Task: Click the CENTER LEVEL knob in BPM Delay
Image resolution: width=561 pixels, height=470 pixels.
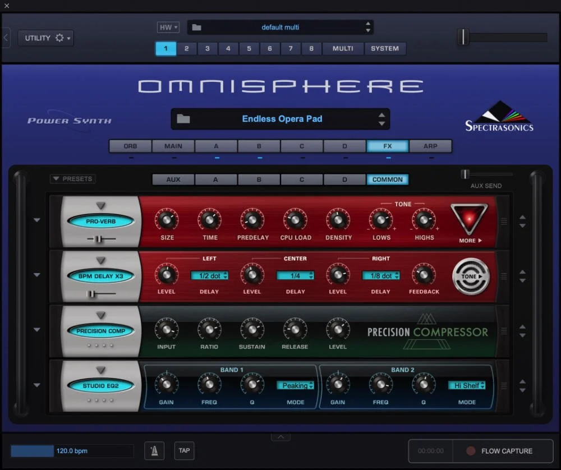Action: [x=252, y=275]
